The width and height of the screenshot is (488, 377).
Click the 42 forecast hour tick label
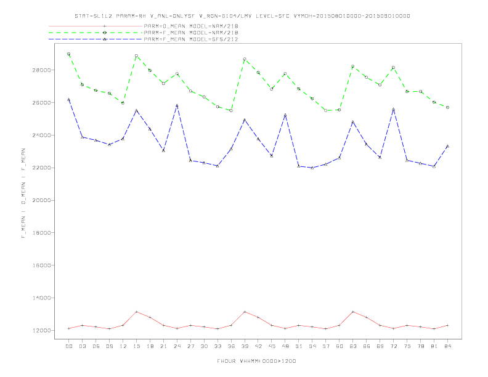pyautogui.click(x=258, y=346)
